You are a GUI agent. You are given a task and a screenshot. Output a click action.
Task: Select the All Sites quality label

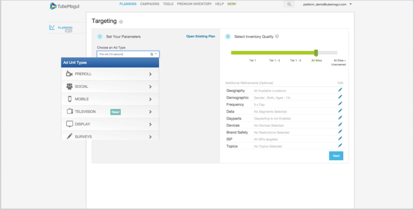[x=317, y=60]
